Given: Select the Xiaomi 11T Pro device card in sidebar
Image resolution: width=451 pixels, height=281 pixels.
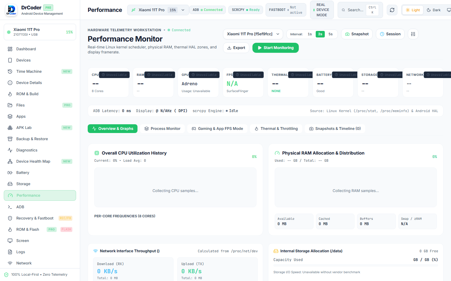Looking at the screenshot, I should [x=40, y=32].
